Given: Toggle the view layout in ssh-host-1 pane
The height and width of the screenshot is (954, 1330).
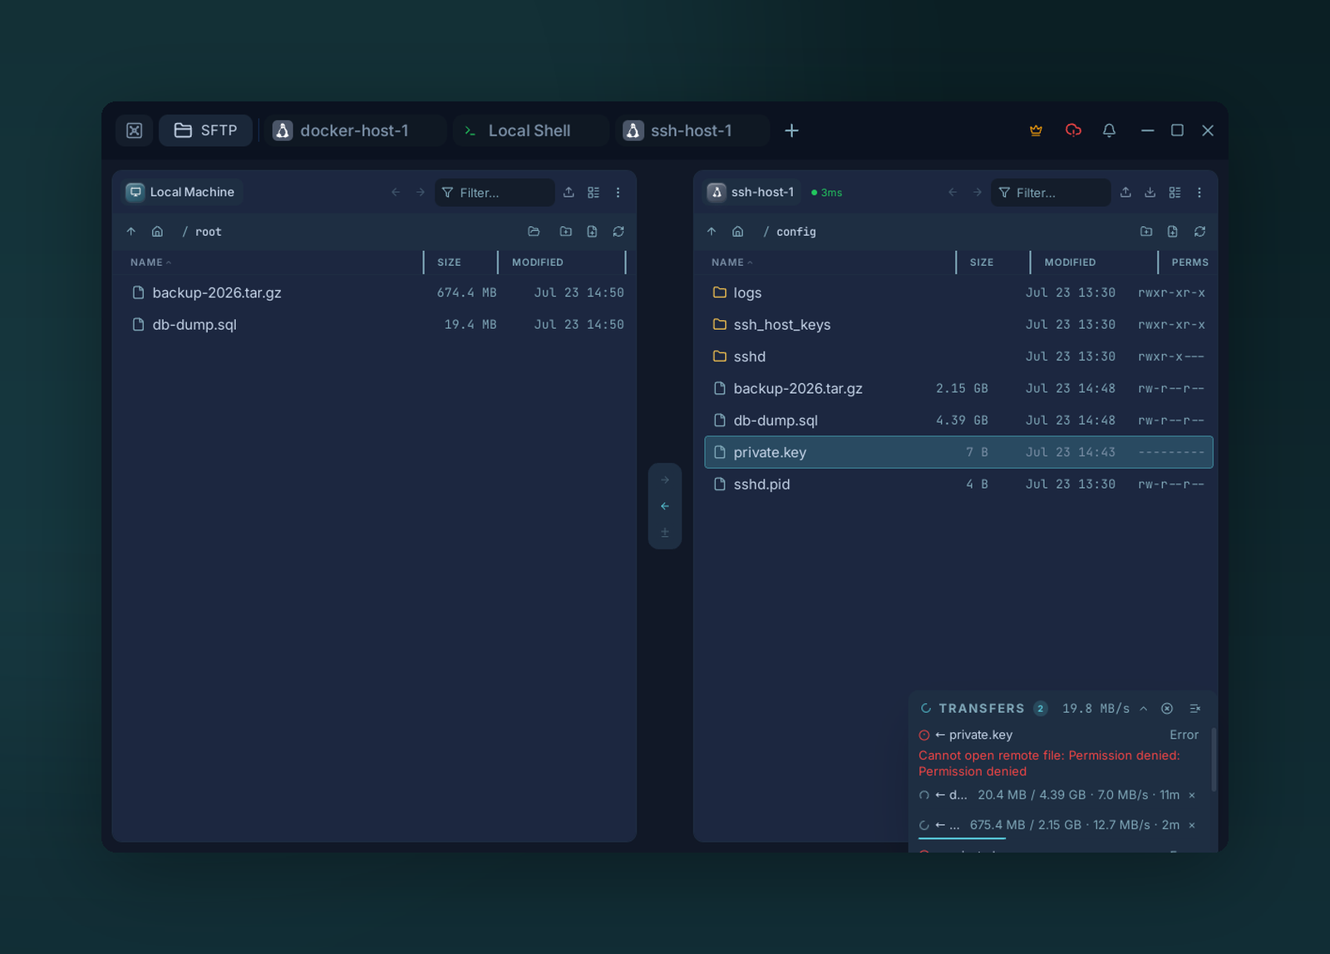Looking at the screenshot, I should coord(1175,192).
